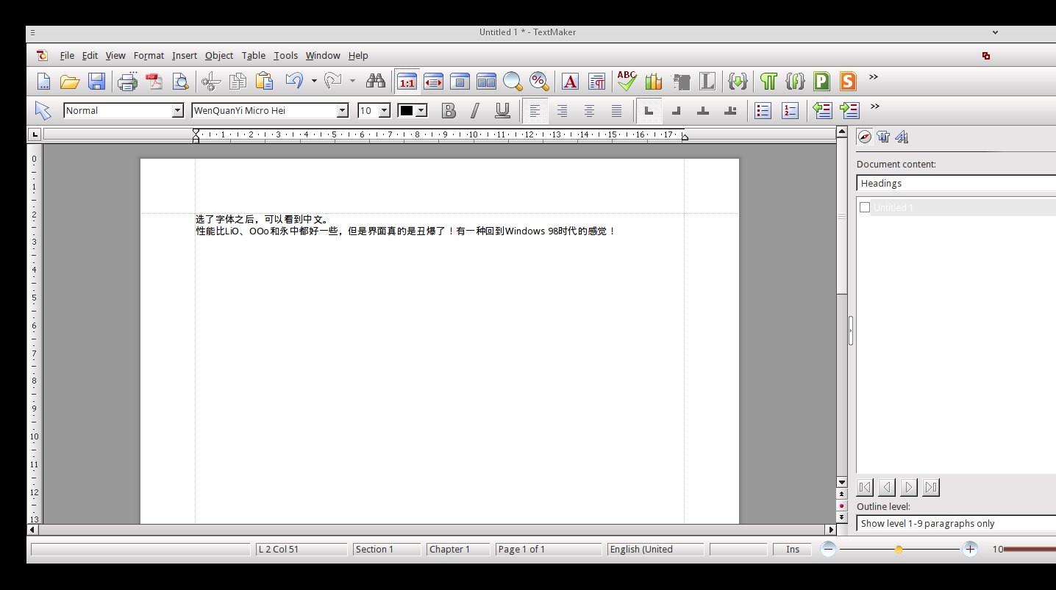Open the WenQuanYi Micro Hei font dropdown
Viewport: 1056px width, 590px height.
click(342, 110)
